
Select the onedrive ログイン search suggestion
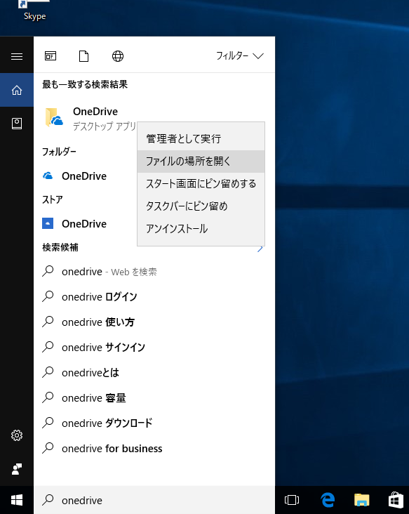coord(154,296)
